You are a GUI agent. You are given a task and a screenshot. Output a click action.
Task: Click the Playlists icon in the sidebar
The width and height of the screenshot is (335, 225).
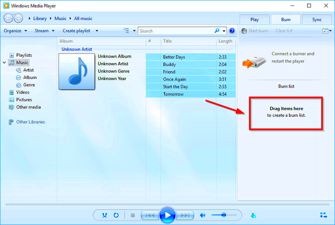coord(11,55)
